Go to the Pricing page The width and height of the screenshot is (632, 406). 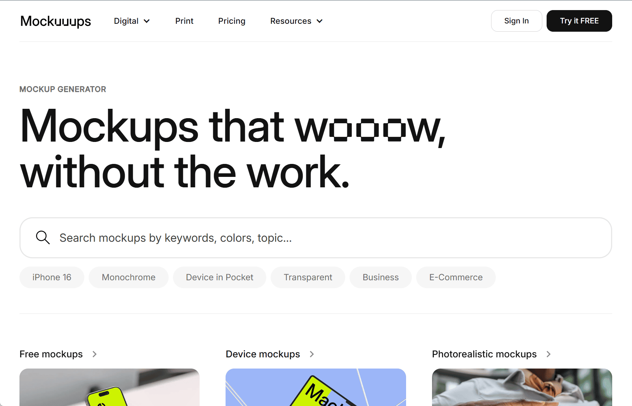(x=232, y=21)
